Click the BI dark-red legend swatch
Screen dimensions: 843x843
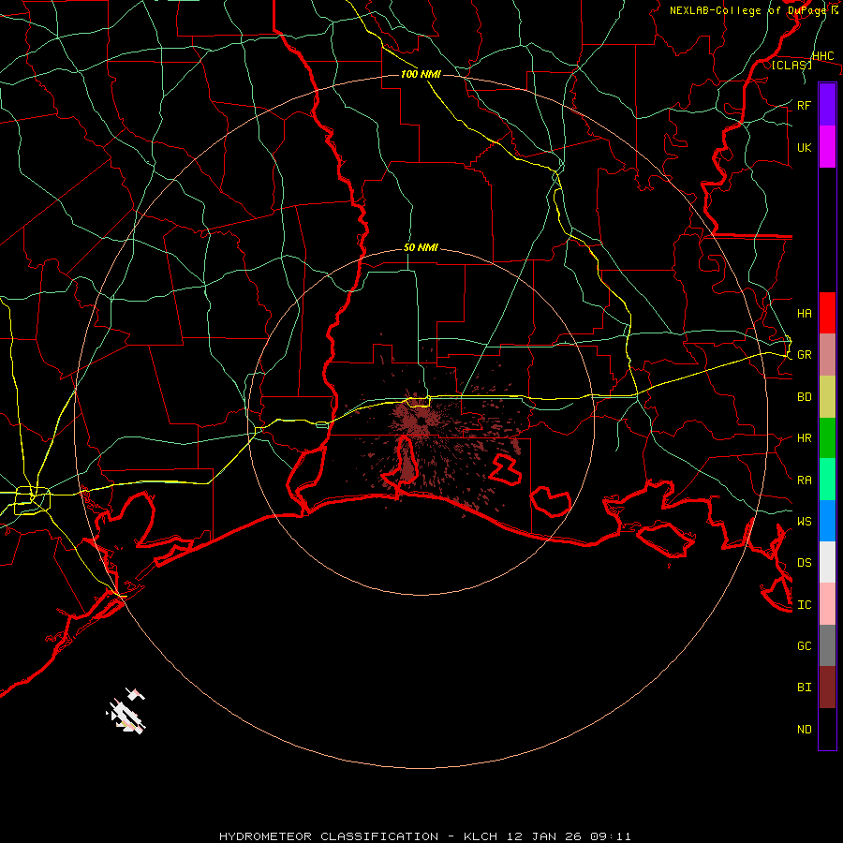[827, 688]
